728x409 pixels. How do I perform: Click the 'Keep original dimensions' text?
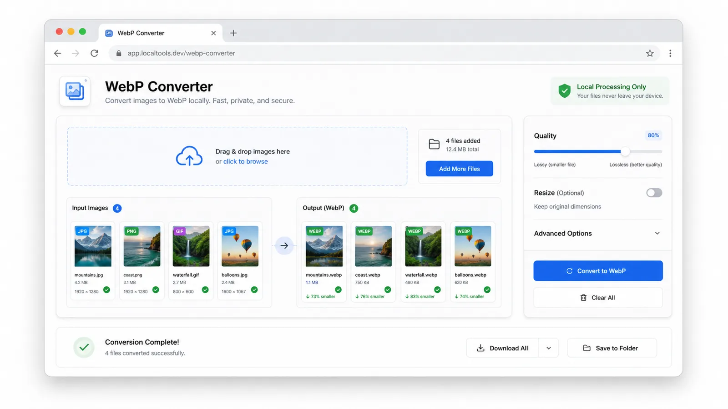(x=567, y=206)
